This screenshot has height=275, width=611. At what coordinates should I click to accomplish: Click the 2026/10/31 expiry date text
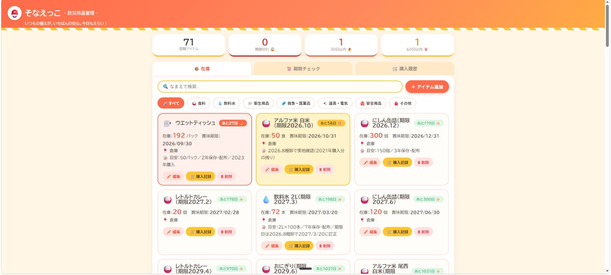coord(322,136)
